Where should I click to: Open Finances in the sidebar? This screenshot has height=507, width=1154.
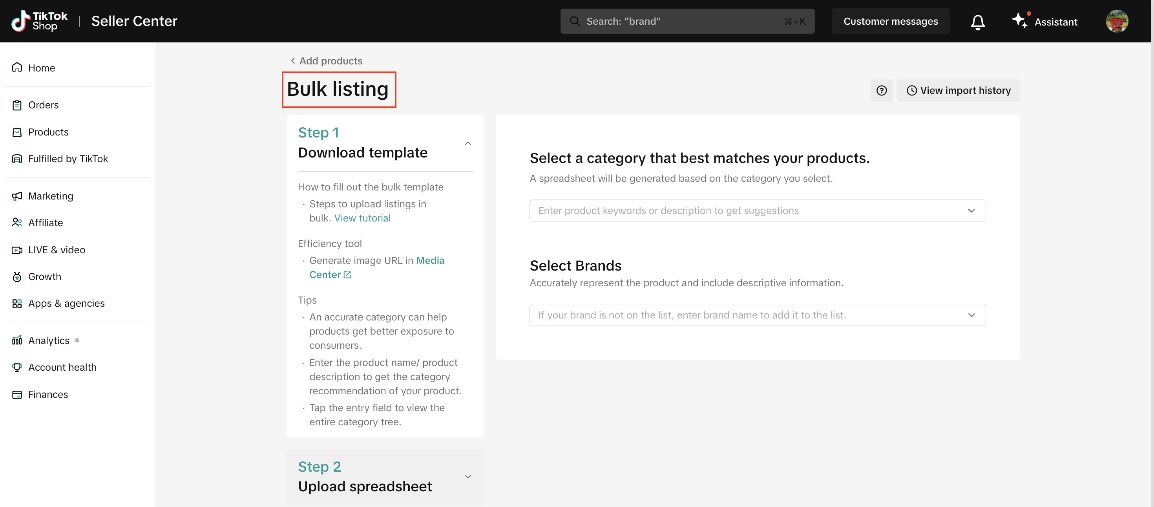click(48, 394)
